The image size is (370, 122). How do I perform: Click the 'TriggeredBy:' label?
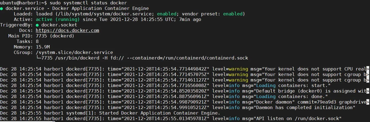click(17, 25)
